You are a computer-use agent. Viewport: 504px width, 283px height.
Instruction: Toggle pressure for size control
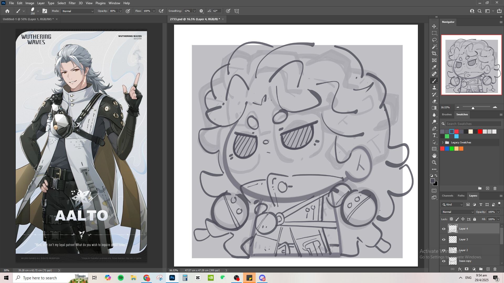tap(228, 11)
